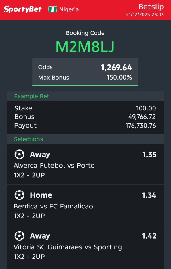The height and width of the screenshot is (269, 171).
Task: Click the 1.35 odds value
Action: click(149, 155)
